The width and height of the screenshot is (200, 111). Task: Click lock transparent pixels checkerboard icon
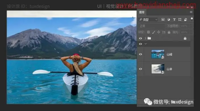tap(148, 32)
